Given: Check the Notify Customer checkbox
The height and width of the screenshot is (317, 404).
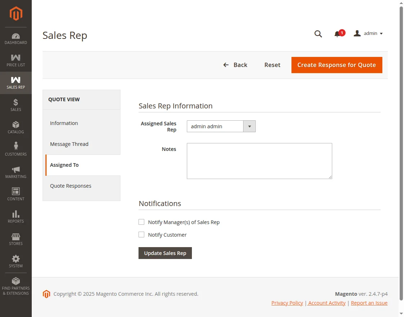Looking at the screenshot, I should [x=141, y=235].
